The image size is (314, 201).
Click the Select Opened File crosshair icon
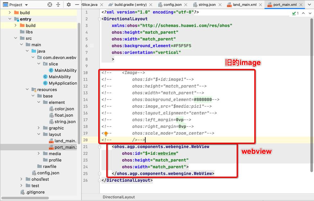tap(50, 5)
